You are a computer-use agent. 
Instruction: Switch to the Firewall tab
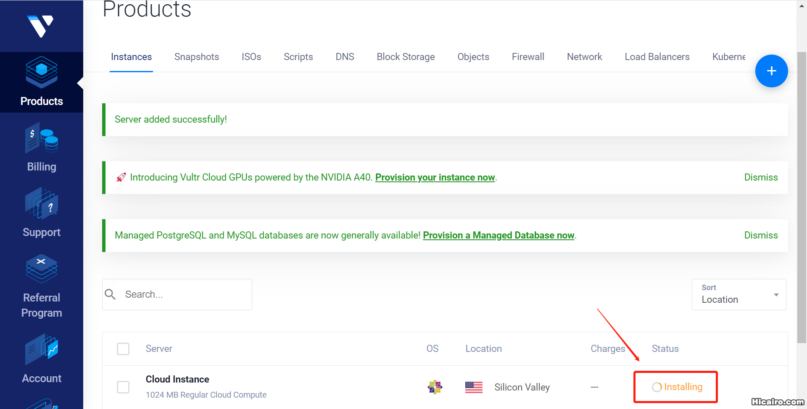click(528, 57)
